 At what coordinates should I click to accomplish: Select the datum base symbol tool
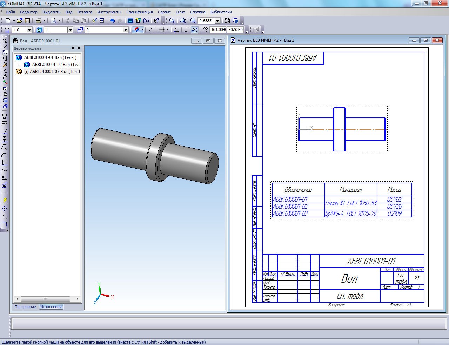point(5,139)
